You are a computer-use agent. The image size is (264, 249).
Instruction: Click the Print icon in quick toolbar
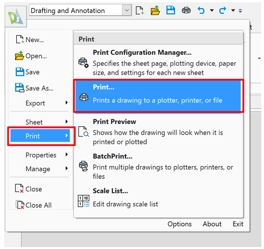[186, 10]
